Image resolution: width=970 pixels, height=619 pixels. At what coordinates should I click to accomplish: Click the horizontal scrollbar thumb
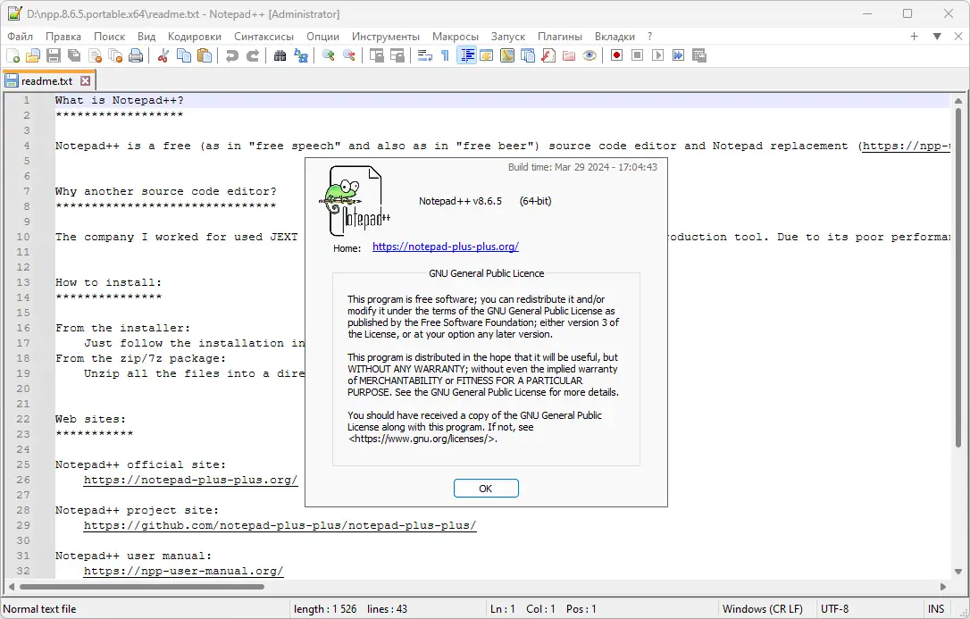point(142,586)
